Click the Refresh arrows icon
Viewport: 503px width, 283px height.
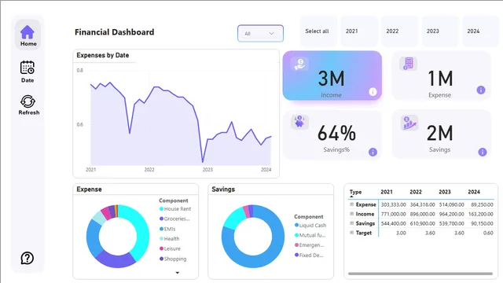pos(28,101)
